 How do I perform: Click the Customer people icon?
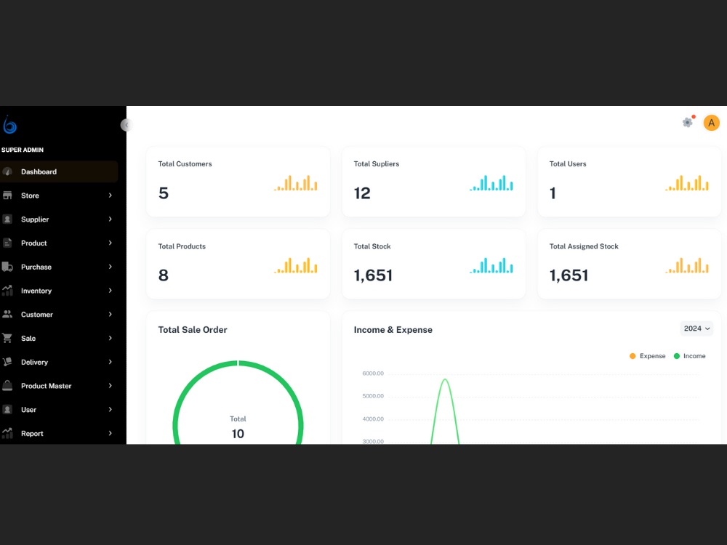7,314
